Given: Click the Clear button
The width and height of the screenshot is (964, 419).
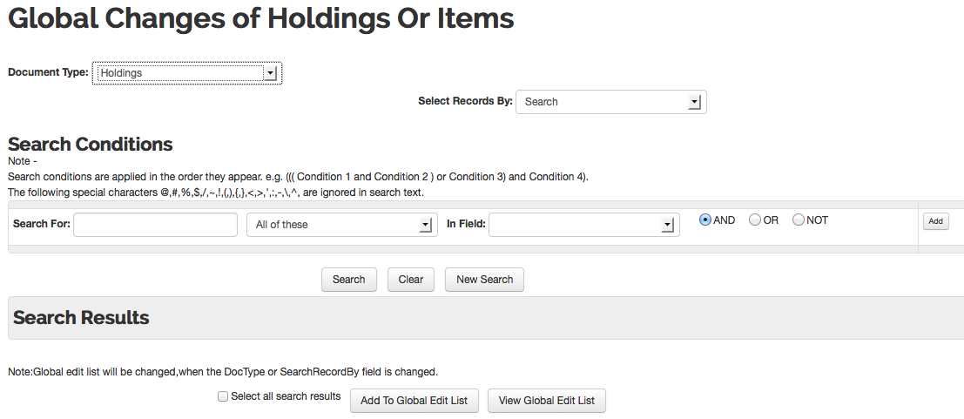Looking at the screenshot, I should (x=411, y=280).
